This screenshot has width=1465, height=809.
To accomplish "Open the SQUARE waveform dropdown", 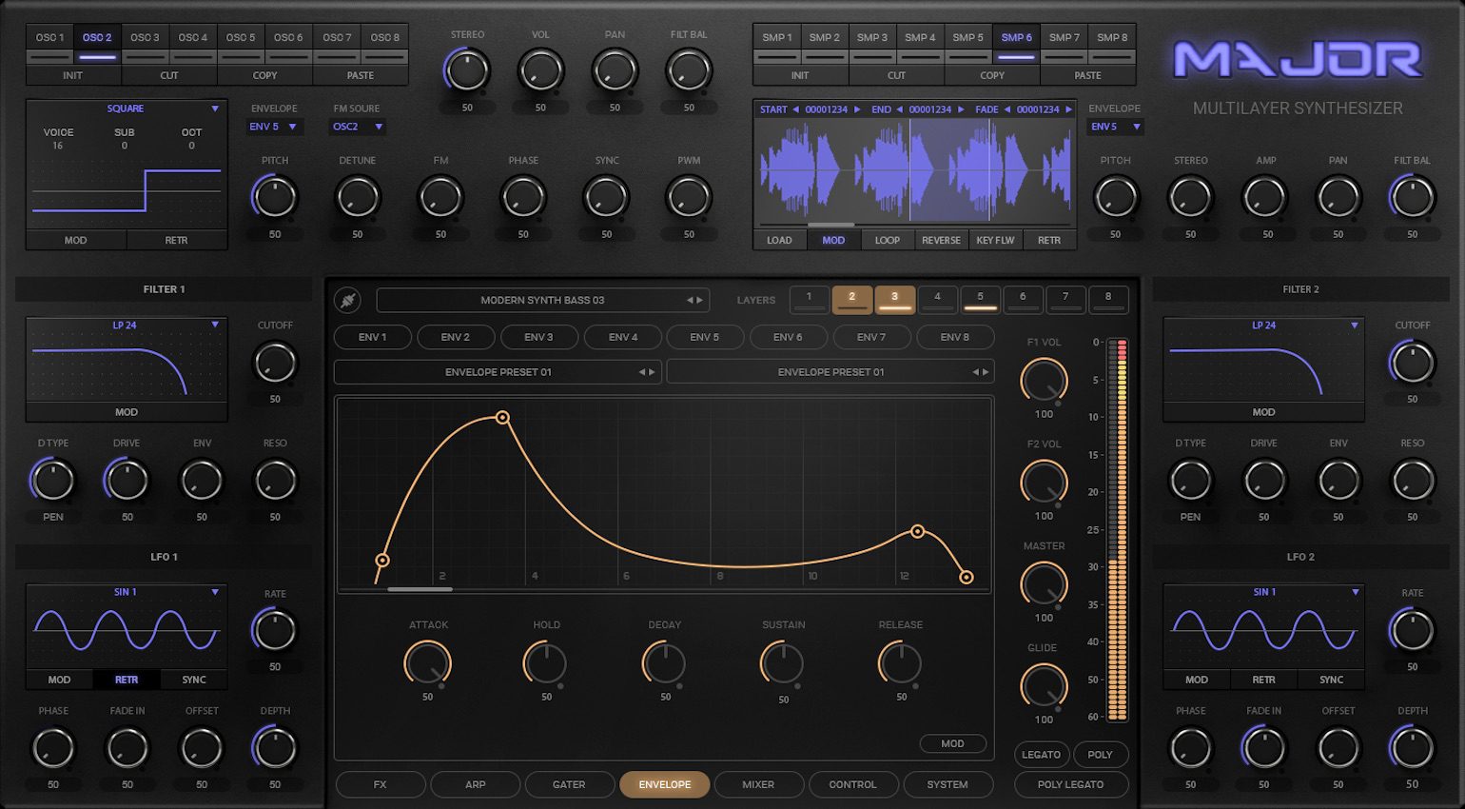I will [215, 109].
